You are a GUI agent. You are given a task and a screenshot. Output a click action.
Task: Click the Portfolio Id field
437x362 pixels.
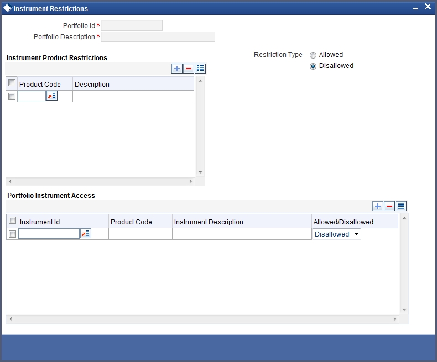[x=132, y=25]
